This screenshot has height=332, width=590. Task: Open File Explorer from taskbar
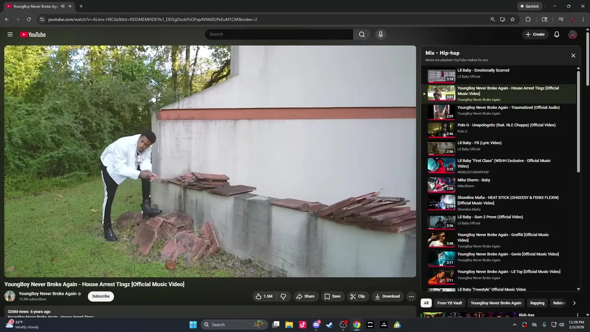click(289, 325)
